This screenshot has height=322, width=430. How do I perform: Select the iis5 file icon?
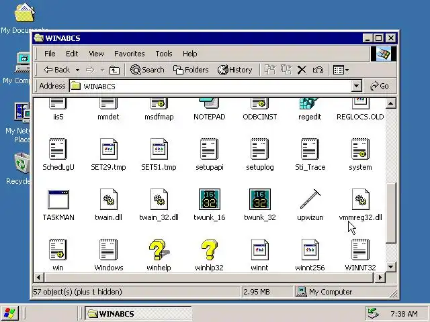pyautogui.click(x=58, y=103)
